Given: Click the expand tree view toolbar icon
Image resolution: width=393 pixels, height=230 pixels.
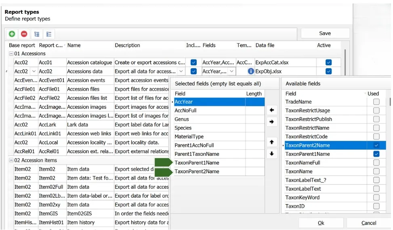Looking at the screenshot, I should (37, 34).
